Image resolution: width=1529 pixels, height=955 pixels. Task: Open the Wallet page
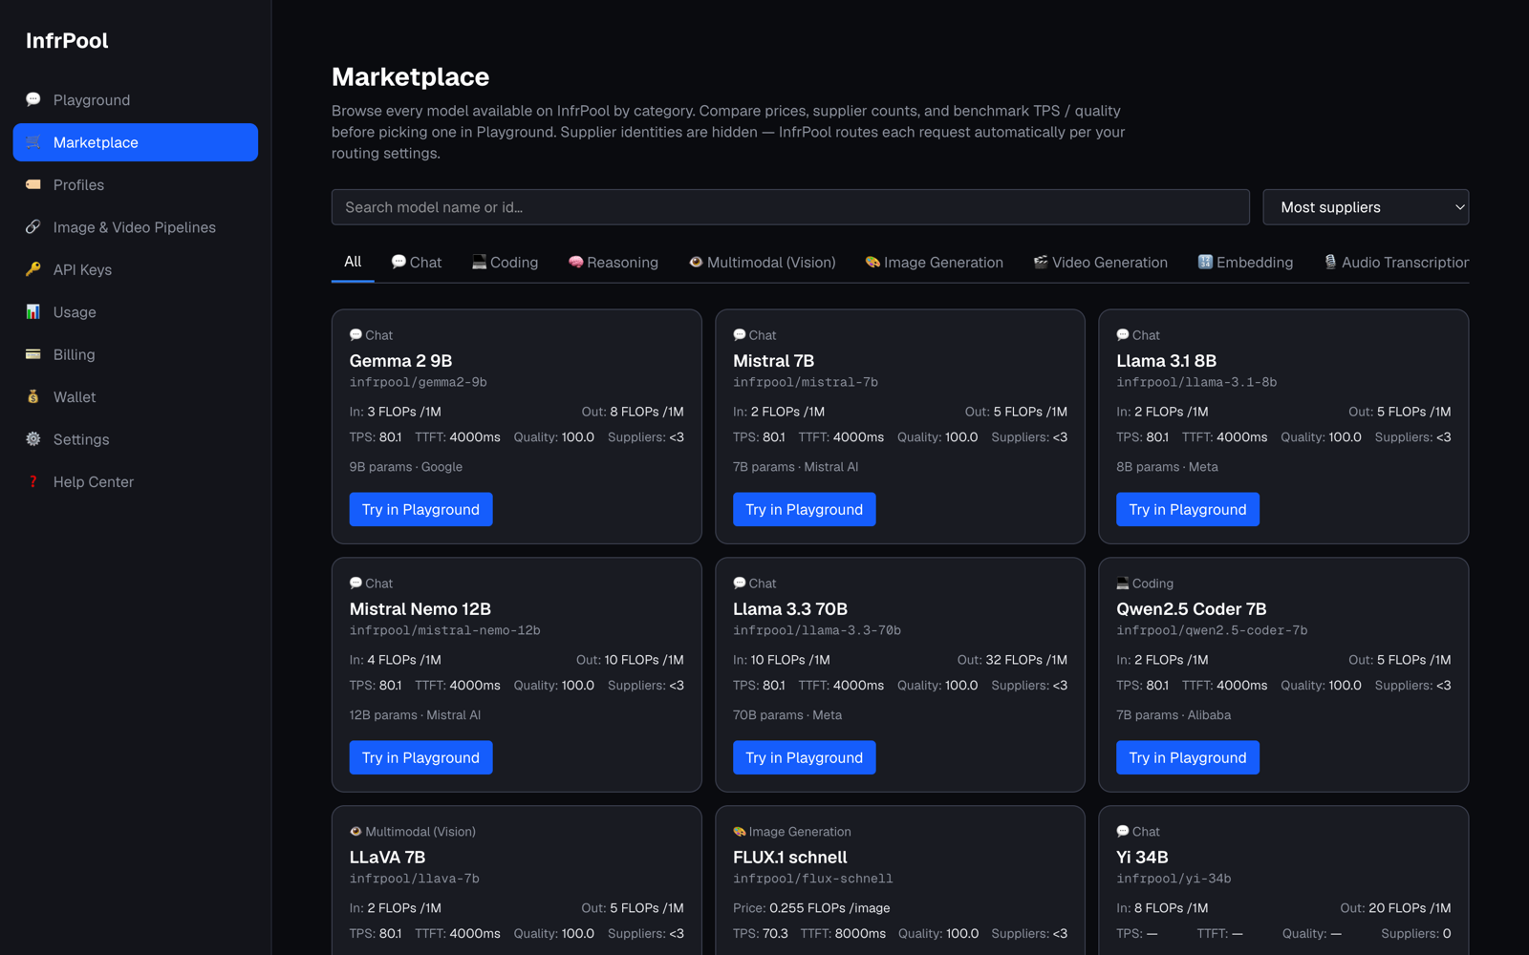(x=136, y=396)
